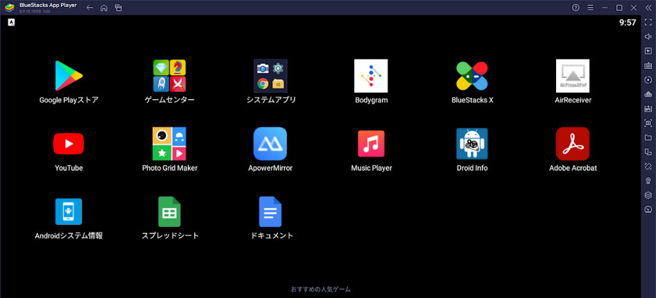Collapse the side toolbar with double chevron
The image size is (656, 298).
tap(648, 8)
